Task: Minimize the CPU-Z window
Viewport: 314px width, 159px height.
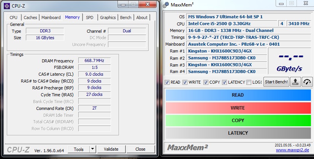Action: point(123,5)
